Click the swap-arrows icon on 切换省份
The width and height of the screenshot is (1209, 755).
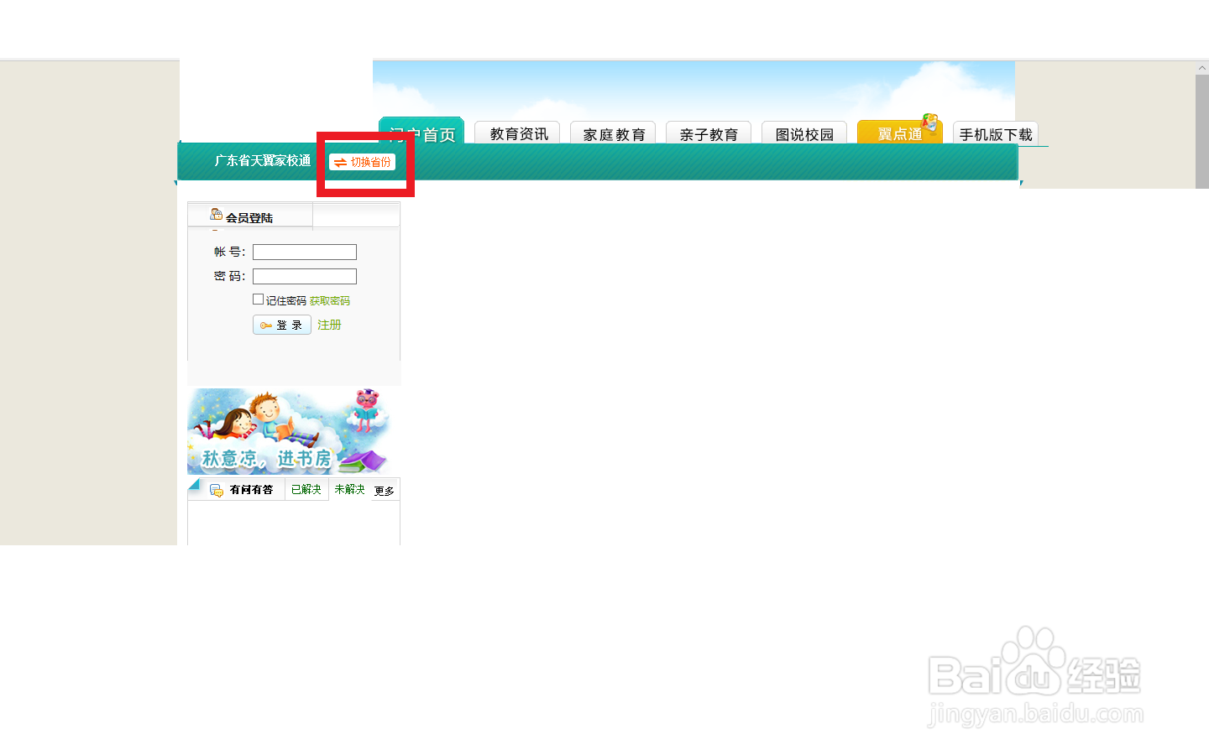pyautogui.click(x=338, y=163)
